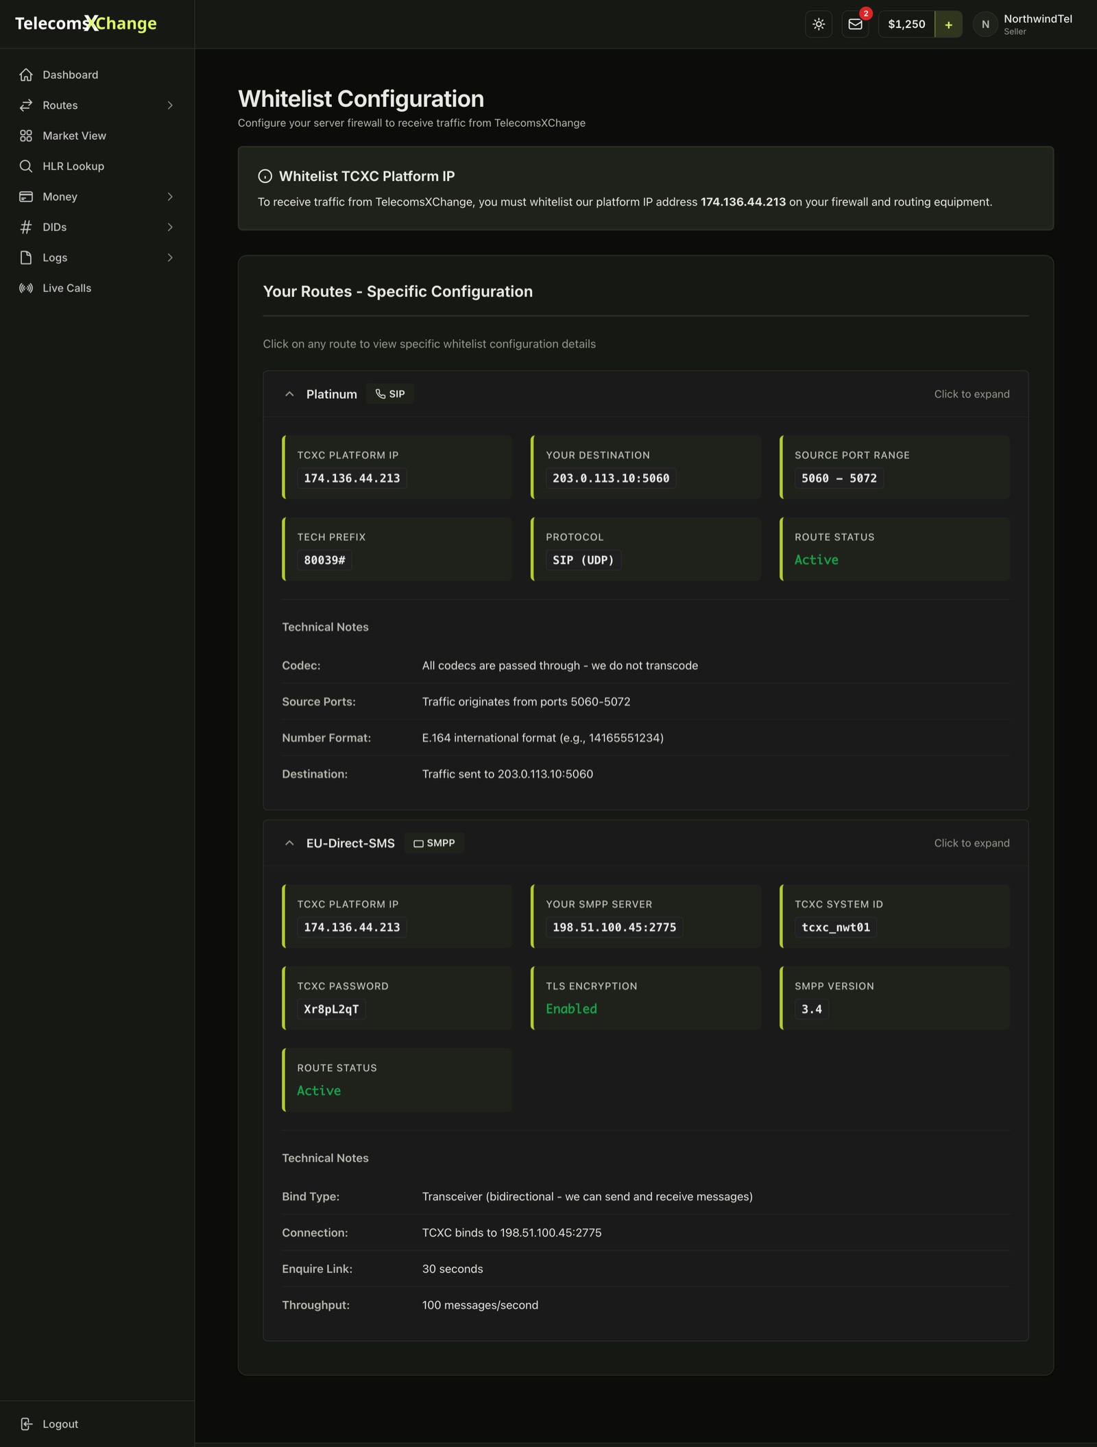Open the messages envelope with badge

point(856,24)
